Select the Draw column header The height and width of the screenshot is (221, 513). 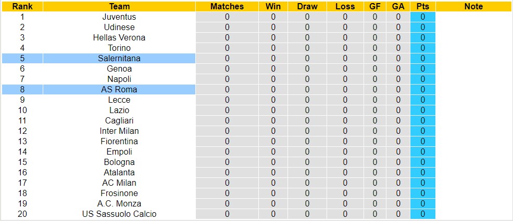pos(307,6)
